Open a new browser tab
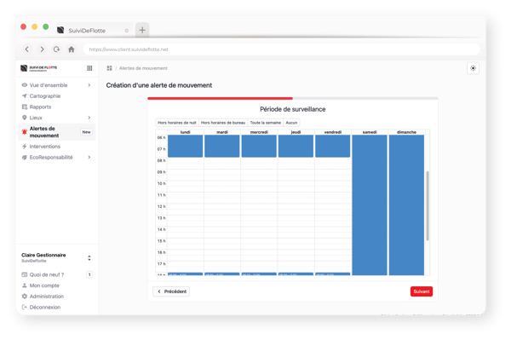The height and width of the screenshot is (340, 511). (142, 30)
